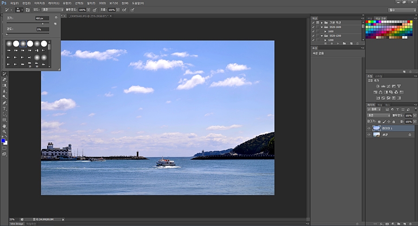This screenshot has width=418, height=226.
Task: Expand the '1600' action item
Action: coord(325,31)
